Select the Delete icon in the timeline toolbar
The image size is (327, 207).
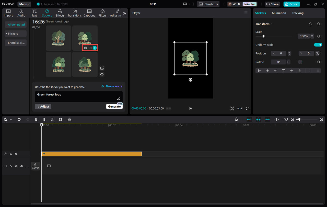tap(60, 119)
